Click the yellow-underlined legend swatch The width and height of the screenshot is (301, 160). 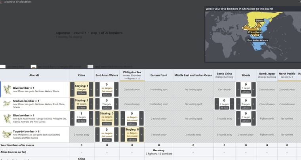pos(33,67)
